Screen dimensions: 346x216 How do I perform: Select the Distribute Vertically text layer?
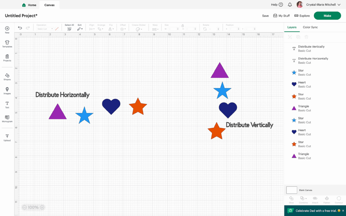point(315,49)
